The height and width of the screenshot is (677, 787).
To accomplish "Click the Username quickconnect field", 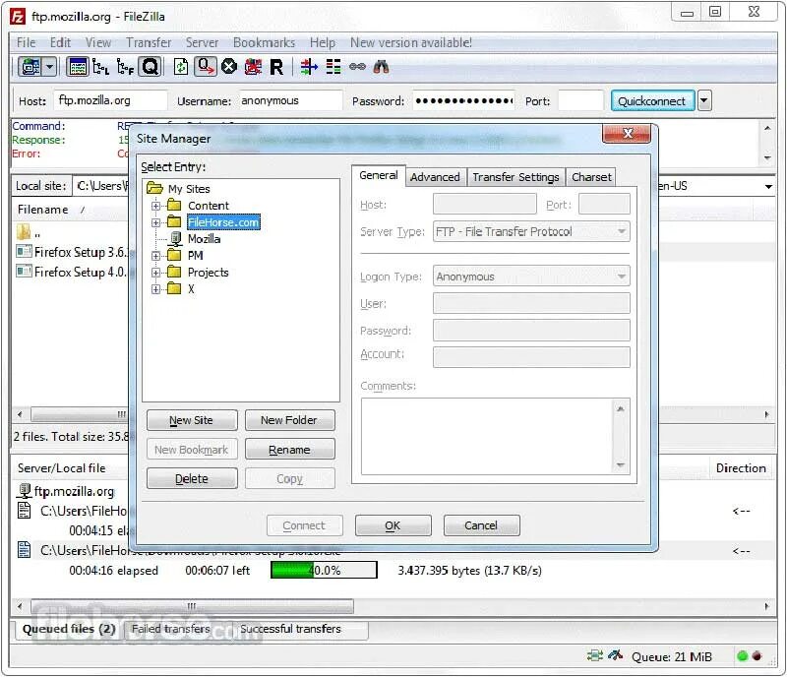I will 290,100.
